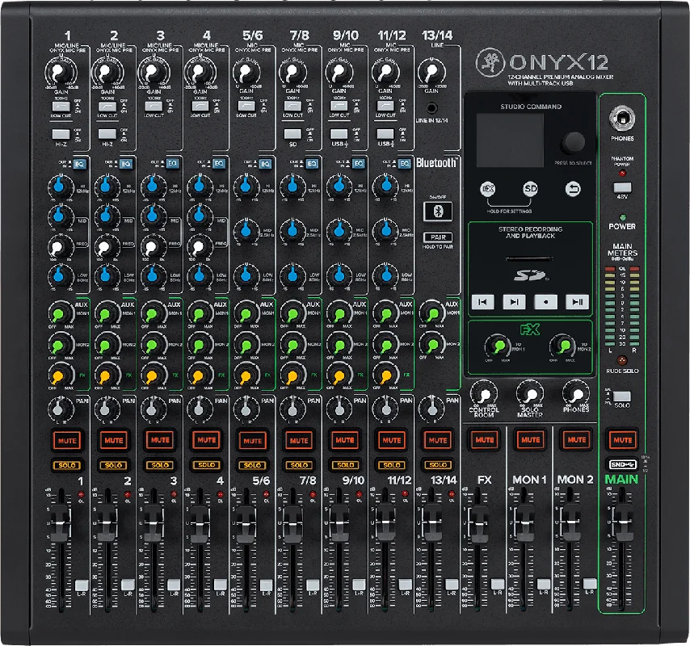Hit the back arrow button in Studio Command

click(x=573, y=189)
